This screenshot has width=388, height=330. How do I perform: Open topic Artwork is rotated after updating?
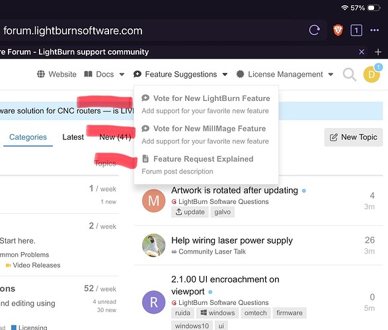click(x=235, y=190)
